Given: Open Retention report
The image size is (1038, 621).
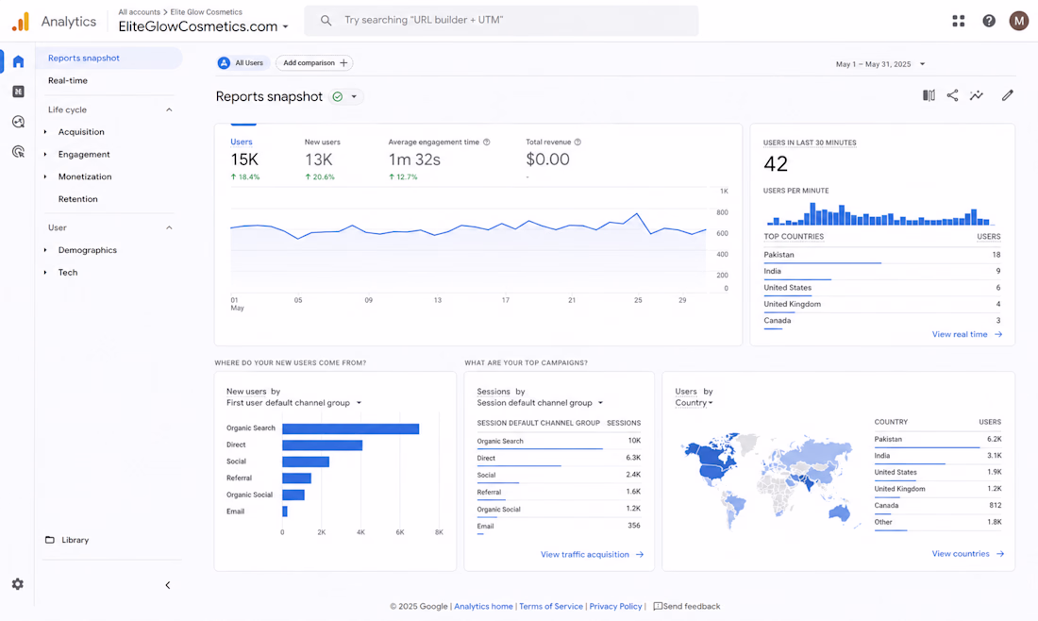Looking at the screenshot, I should [x=77, y=199].
